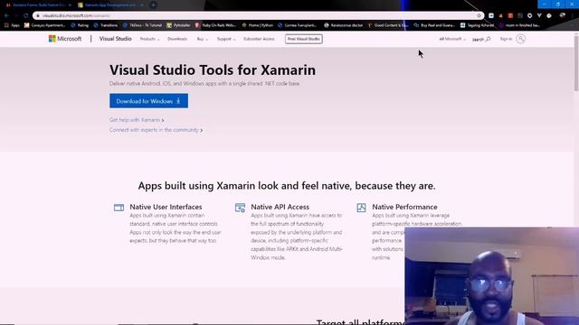Open the Apps bookmarks shortcut
Viewport: 579px width, 325px height.
(12, 25)
